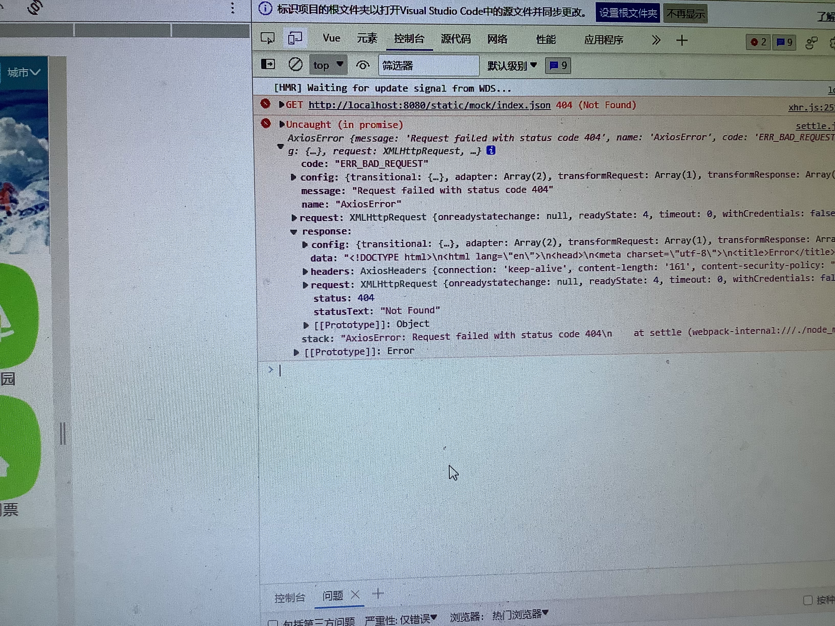Focus the 筛选器 filter input
Image resolution: width=835 pixels, height=626 pixels.
coord(429,66)
